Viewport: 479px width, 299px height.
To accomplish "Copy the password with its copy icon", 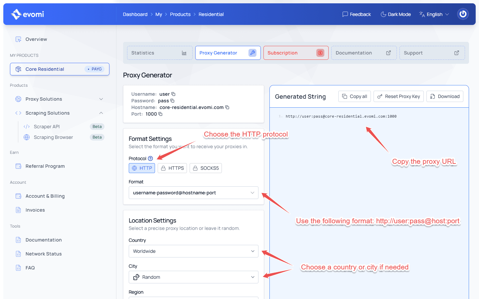I will click(172, 101).
